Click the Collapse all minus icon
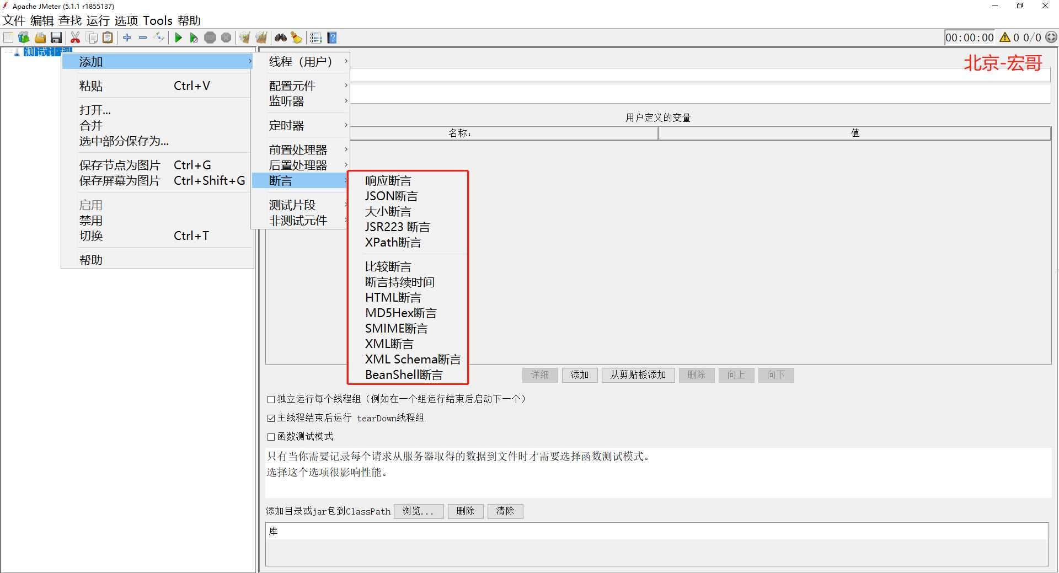The height and width of the screenshot is (573, 1059). tap(143, 38)
